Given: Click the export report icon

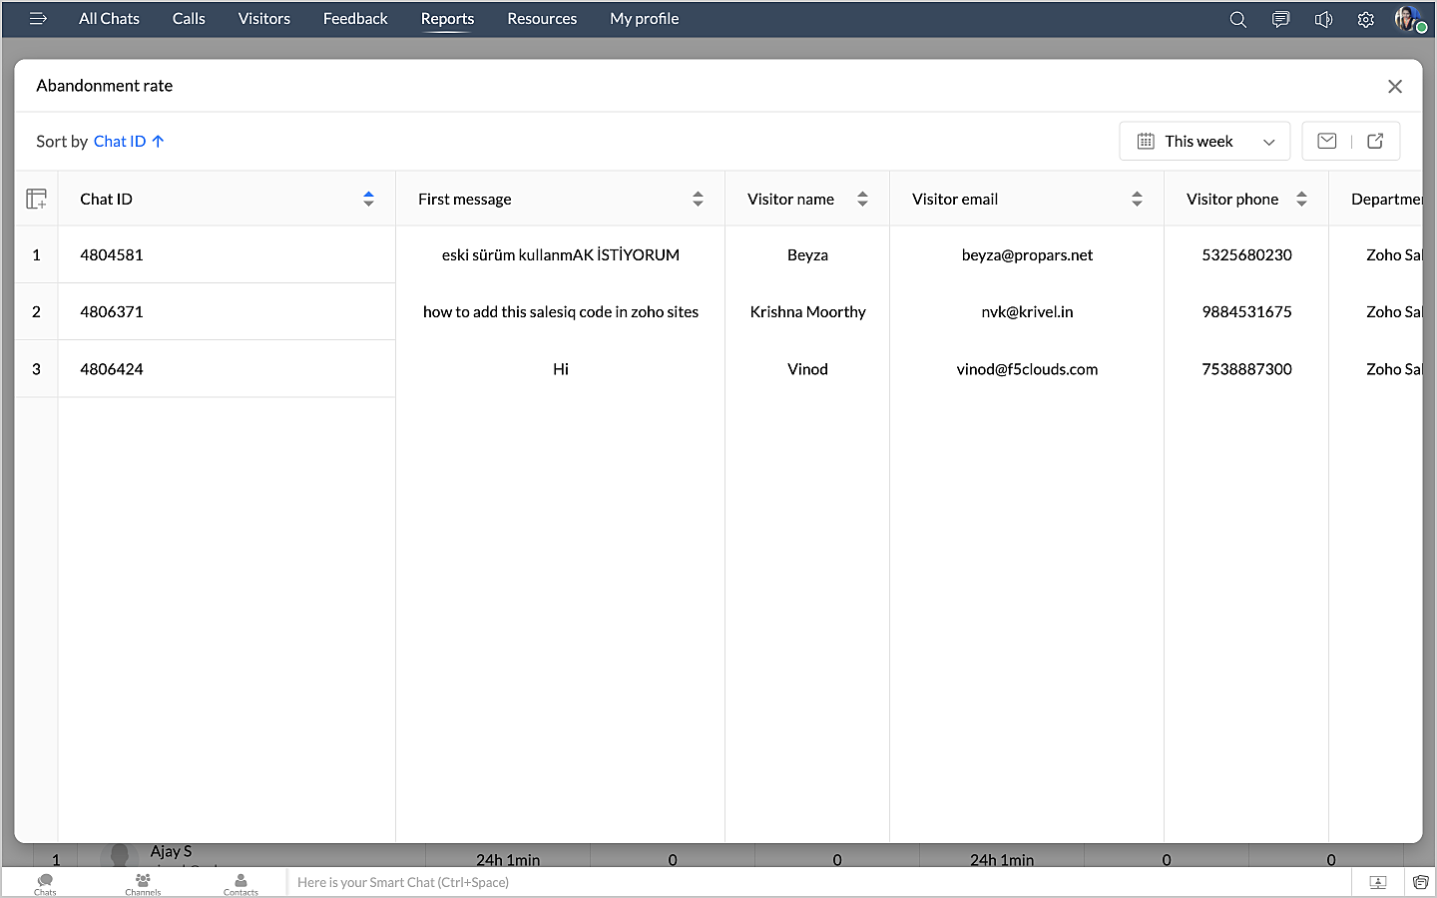Looking at the screenshot, I should pos(1375,141).
